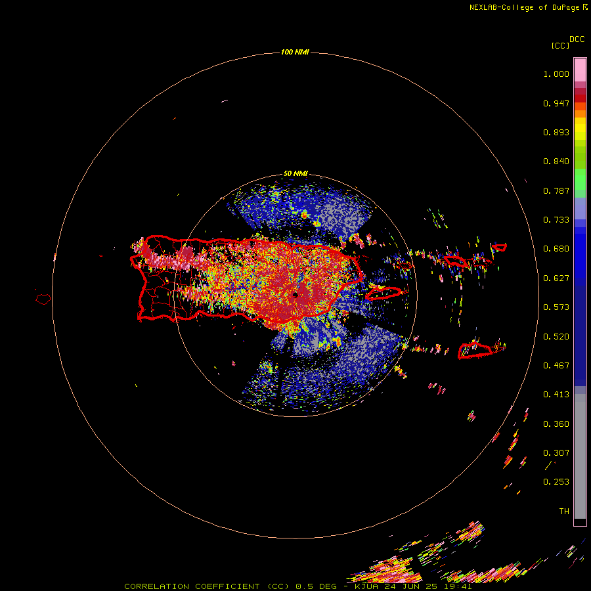Click the CORRELATION COEFFICIENT caption words
This screenshot has height=591, width=591.
(x=192, y=586)
